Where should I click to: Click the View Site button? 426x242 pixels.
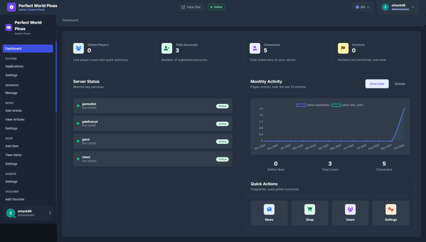tap(191, 7)
